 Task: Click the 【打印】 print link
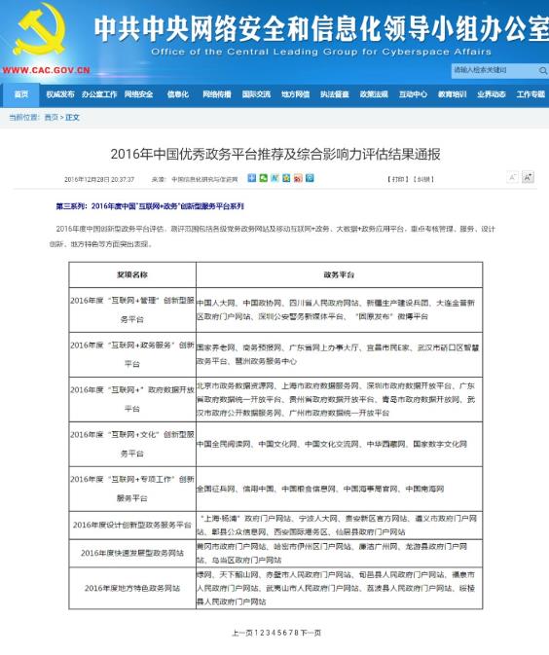tap(398, 179)
